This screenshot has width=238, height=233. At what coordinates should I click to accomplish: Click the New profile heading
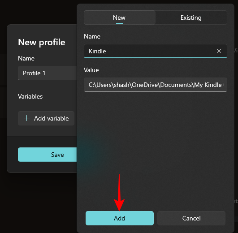tap(42, 42)
